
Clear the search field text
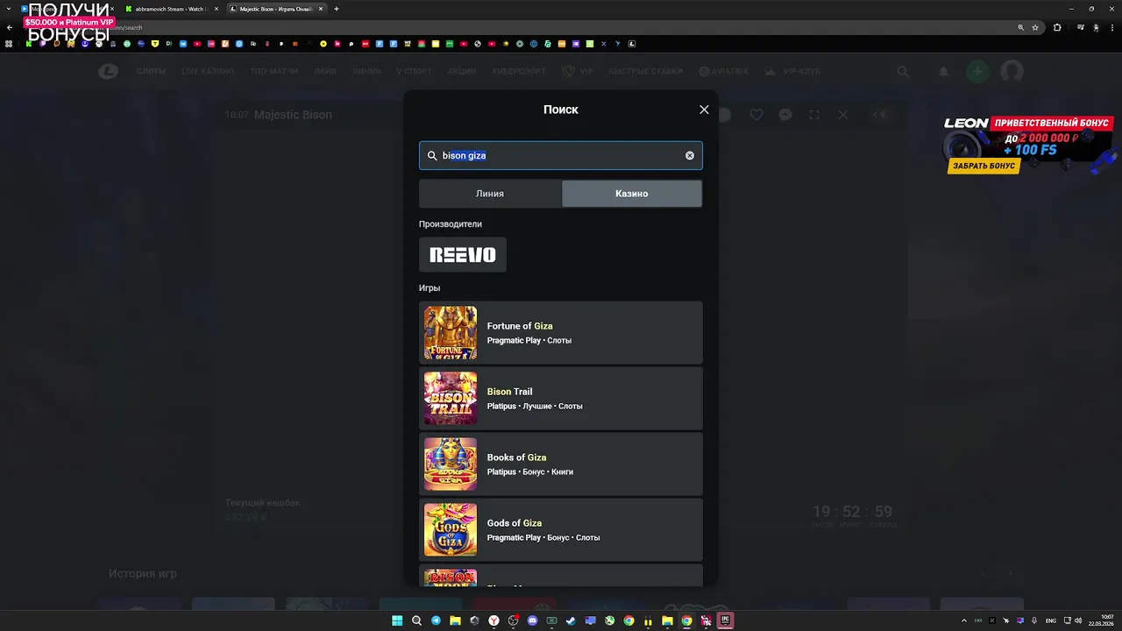(690, 155)
